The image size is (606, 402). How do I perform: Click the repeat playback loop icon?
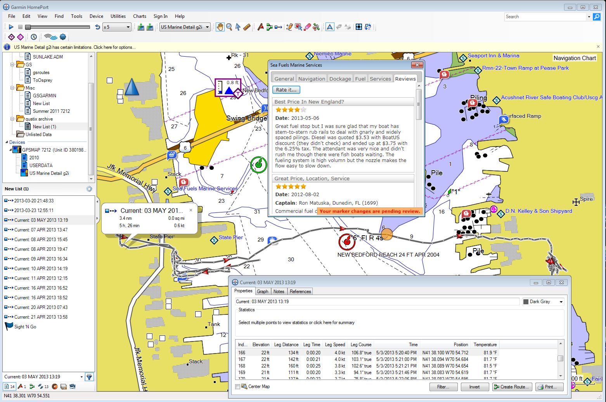pyautogui.click(x=97, y=27)
